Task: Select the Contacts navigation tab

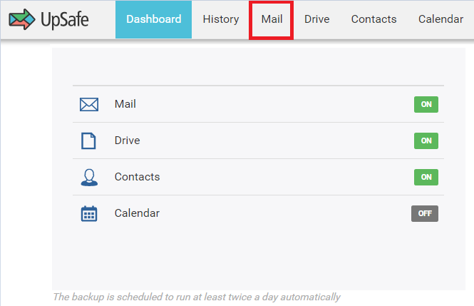Action: pos(373,19)
